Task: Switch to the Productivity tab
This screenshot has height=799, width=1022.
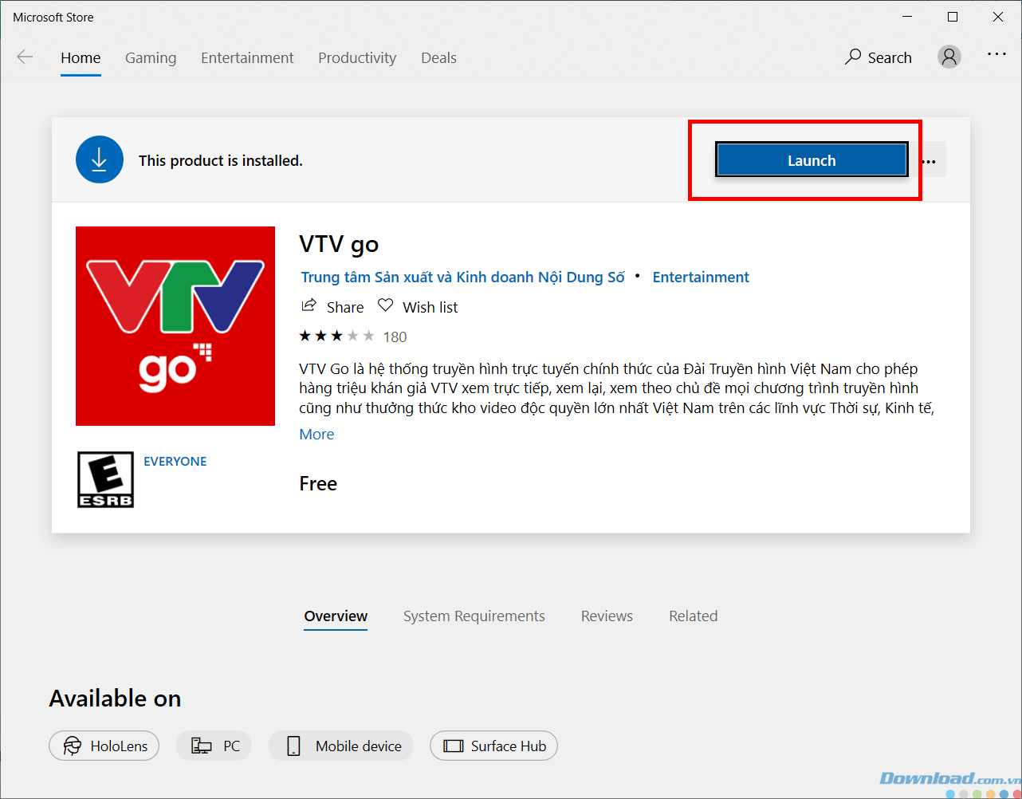Action: point(357,57)
